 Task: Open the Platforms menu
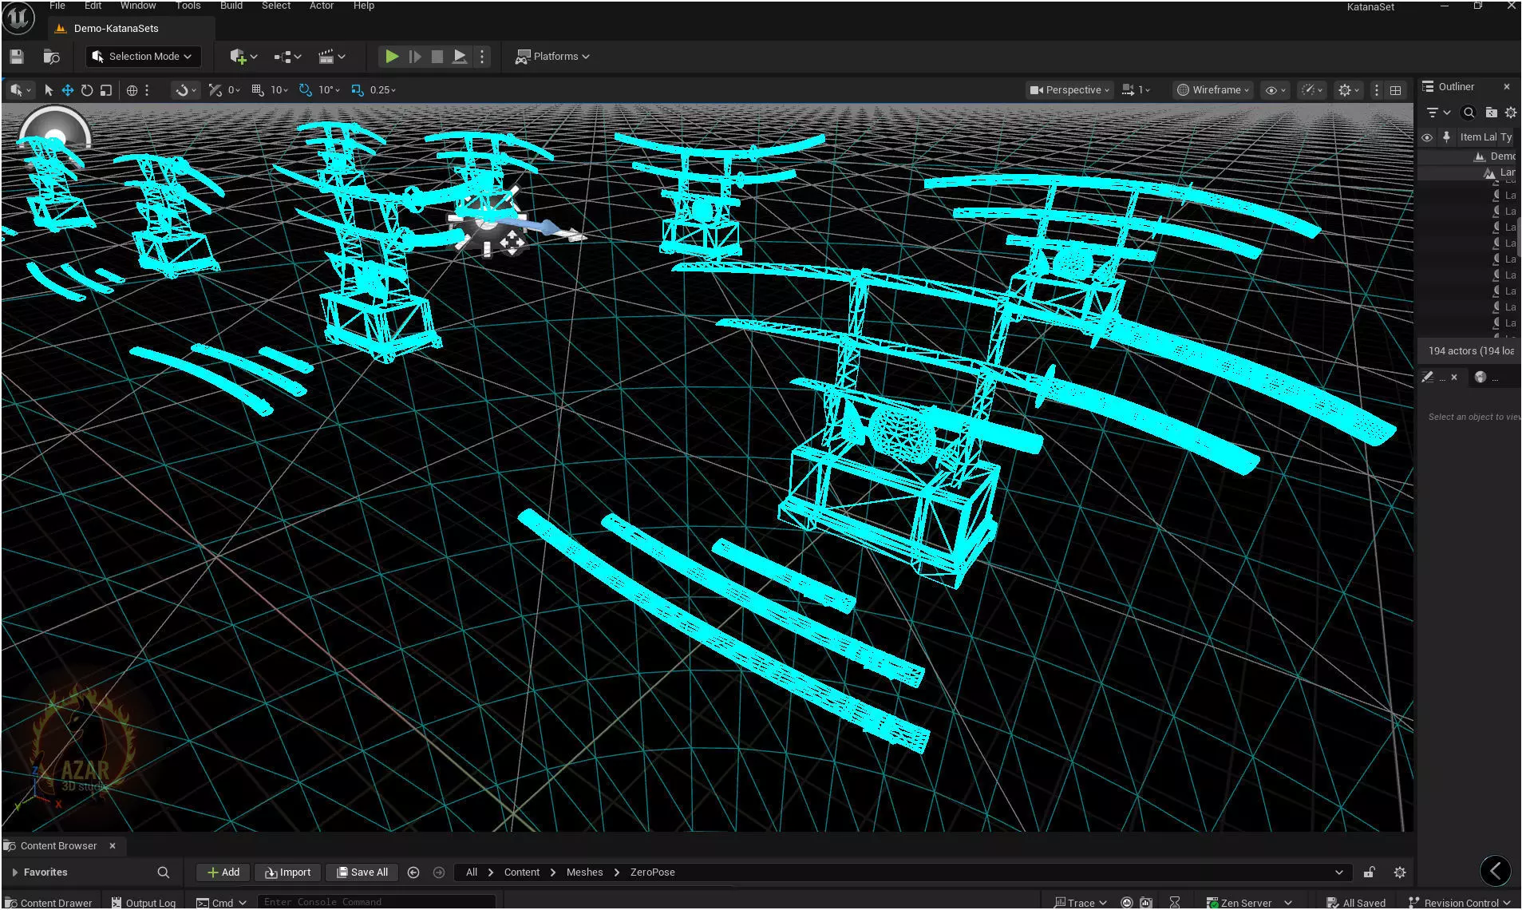[x=552, y=57]
